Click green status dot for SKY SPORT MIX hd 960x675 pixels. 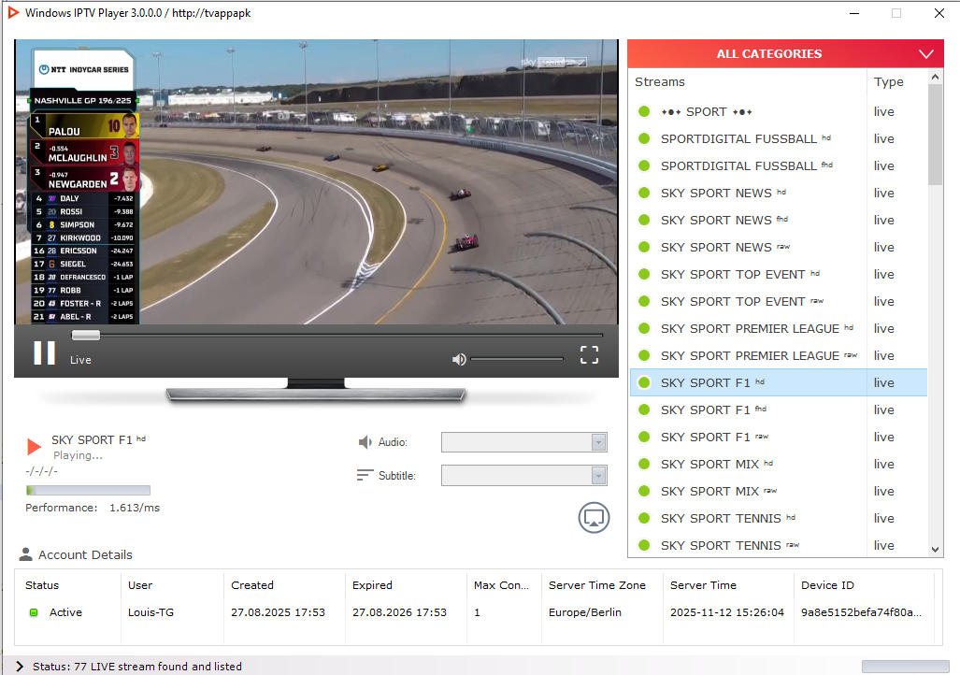[644, 464]
